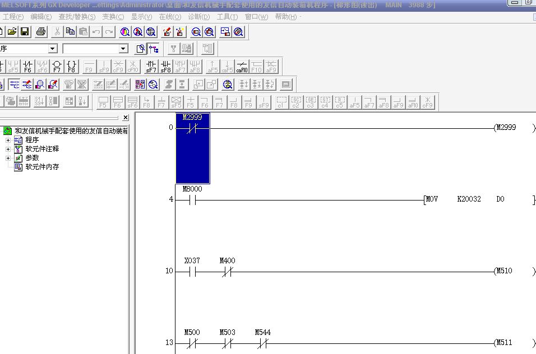Insert rising pulse contact sF7
This screenshot has width=536, height=354.
[151, 67]
